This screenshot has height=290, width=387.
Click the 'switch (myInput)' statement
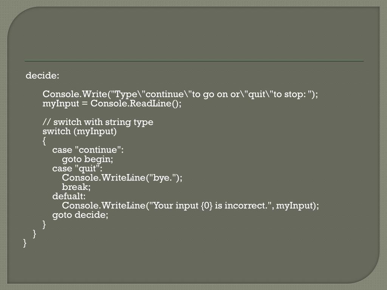(x=79, y=131)
